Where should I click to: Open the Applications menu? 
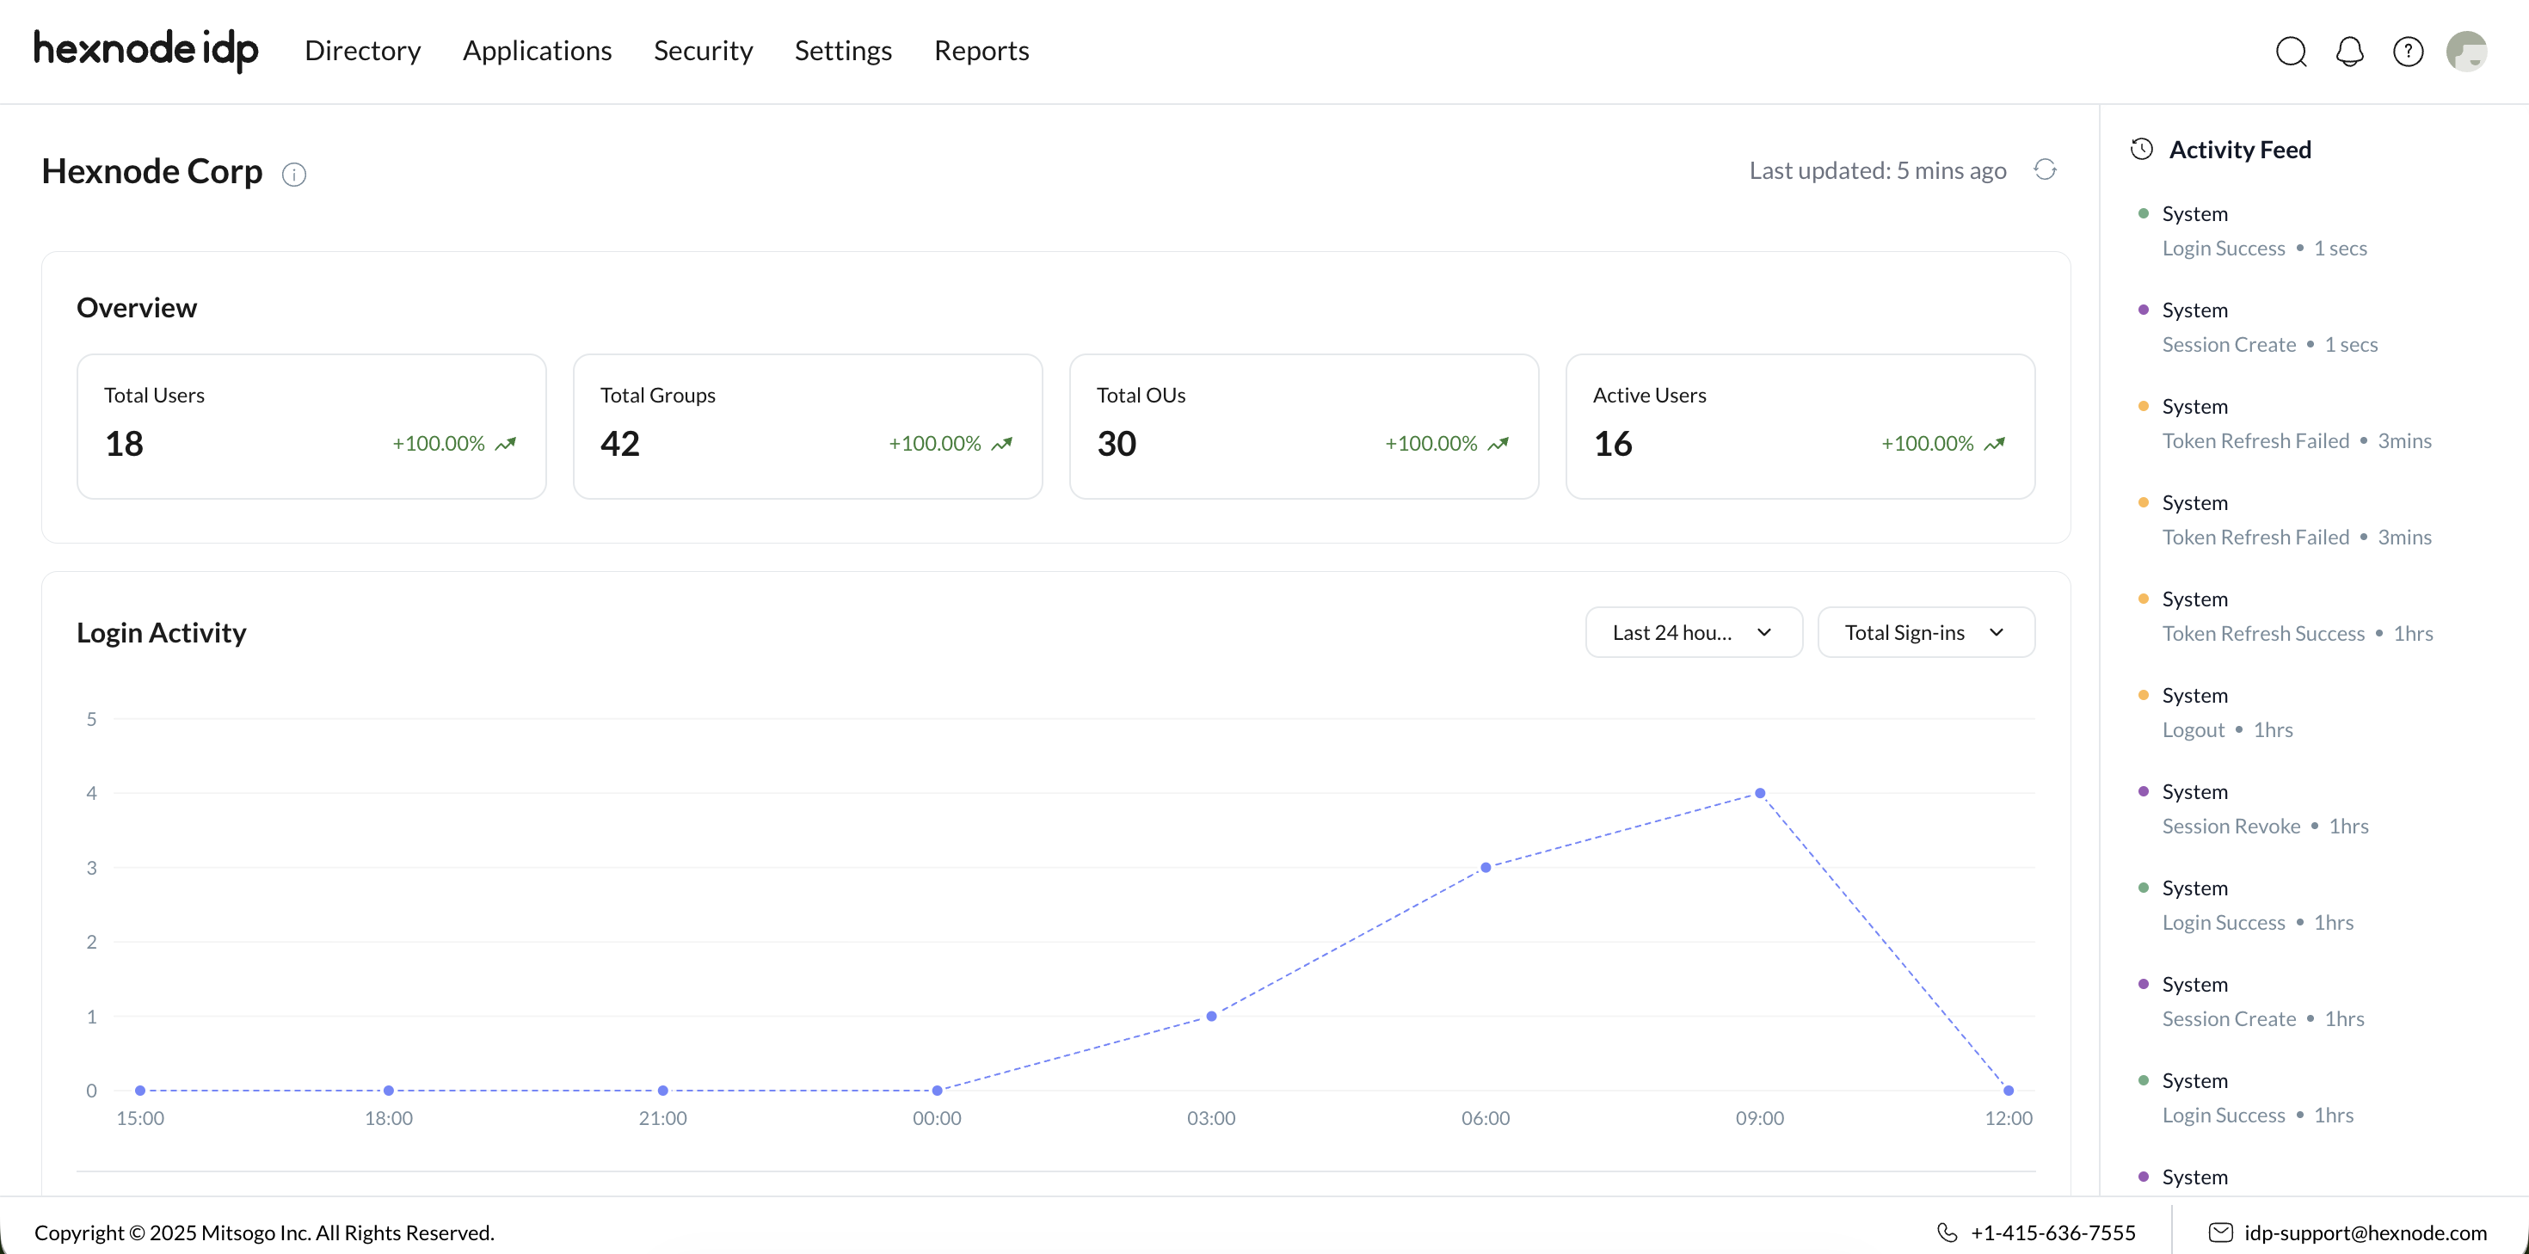pos(537,50)
